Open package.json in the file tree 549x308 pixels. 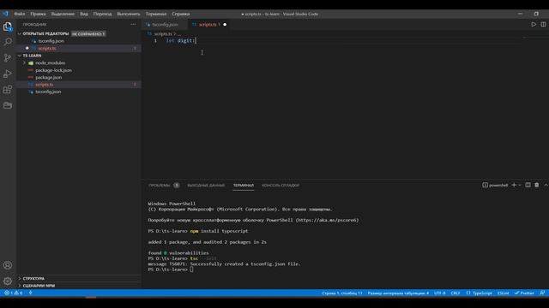coord(48,78)
